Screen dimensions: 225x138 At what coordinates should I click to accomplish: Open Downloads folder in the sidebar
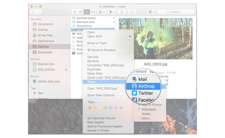point(45,52)
